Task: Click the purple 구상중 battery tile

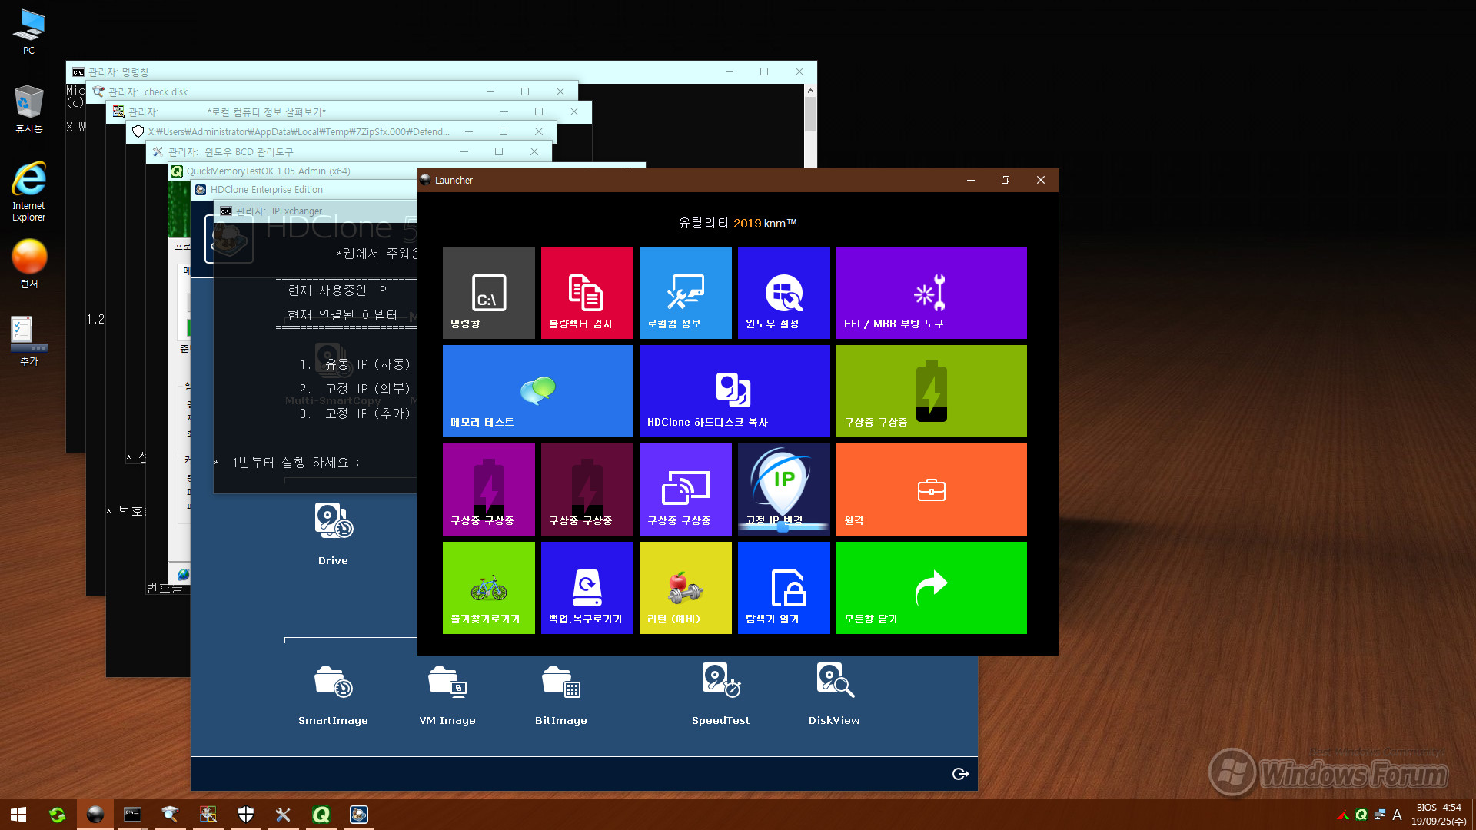Action: pos(488,490)
